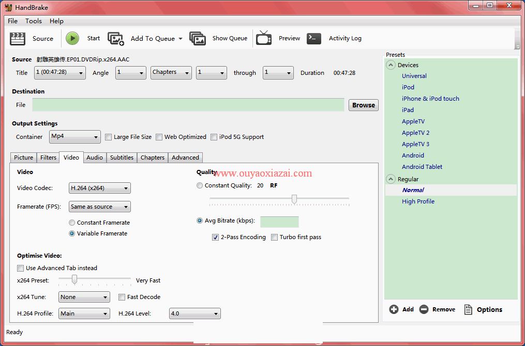Open the Tools menu

[x=34, y=21]
